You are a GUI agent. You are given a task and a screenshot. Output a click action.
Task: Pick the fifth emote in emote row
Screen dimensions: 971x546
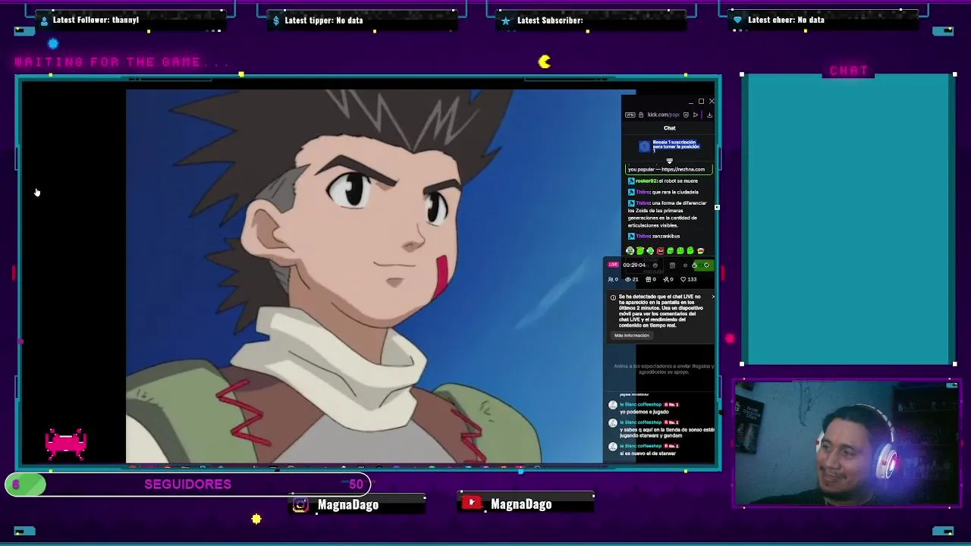pos(671,250)
